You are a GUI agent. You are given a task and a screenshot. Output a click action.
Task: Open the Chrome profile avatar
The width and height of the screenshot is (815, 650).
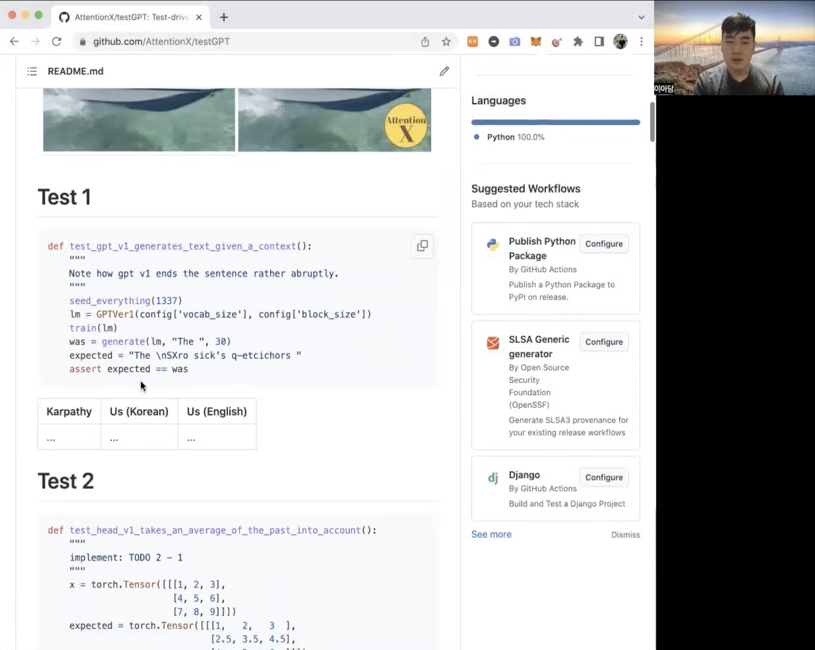[x=620, y=41]
